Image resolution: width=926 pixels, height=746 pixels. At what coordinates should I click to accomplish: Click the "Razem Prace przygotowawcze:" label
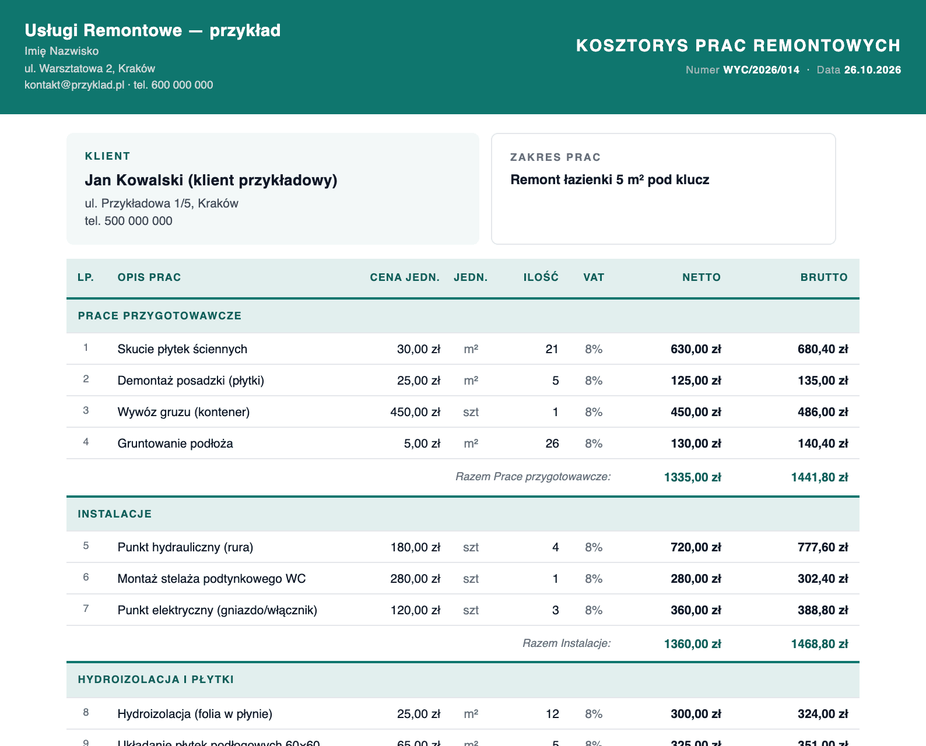click(x=533, y=477)
